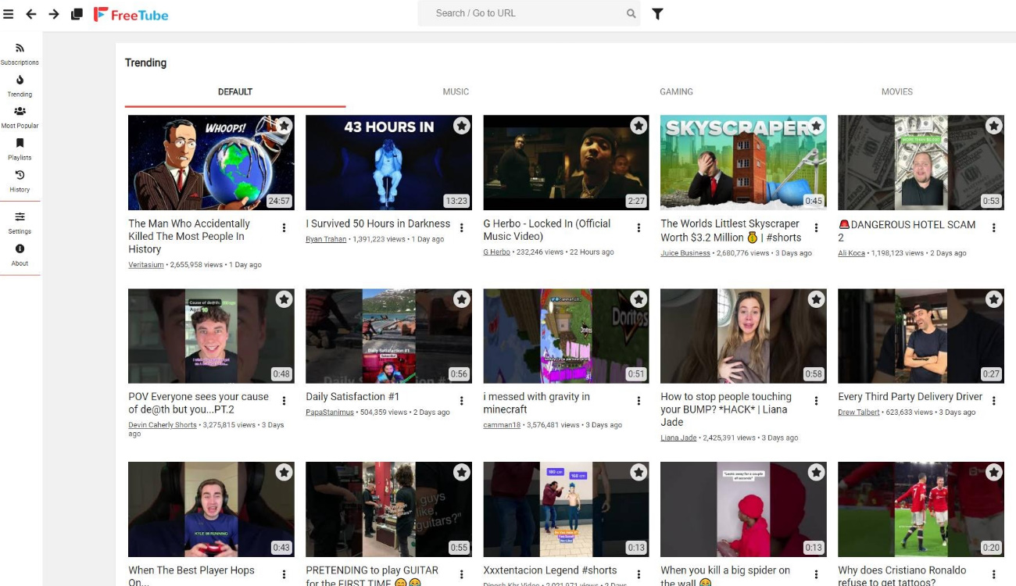Open Subscriptions in the sidebar
The width and height of the screenshot is (1016, 586).
[20, 54]
